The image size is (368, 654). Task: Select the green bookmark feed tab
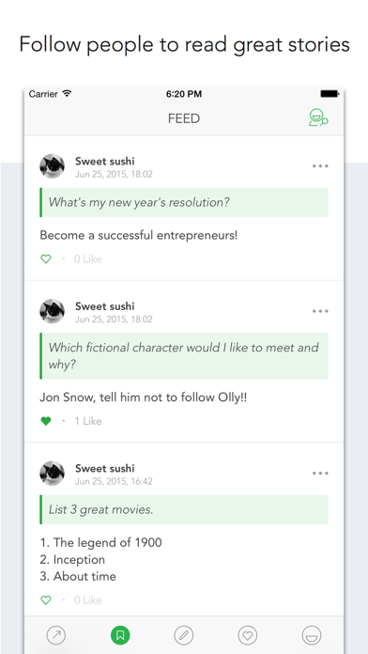(x=120, y=635)
